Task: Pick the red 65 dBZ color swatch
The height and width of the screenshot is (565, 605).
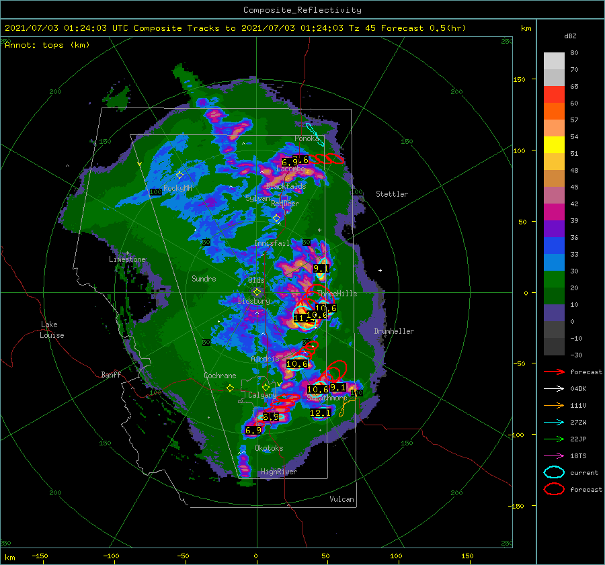Action: 554,95
